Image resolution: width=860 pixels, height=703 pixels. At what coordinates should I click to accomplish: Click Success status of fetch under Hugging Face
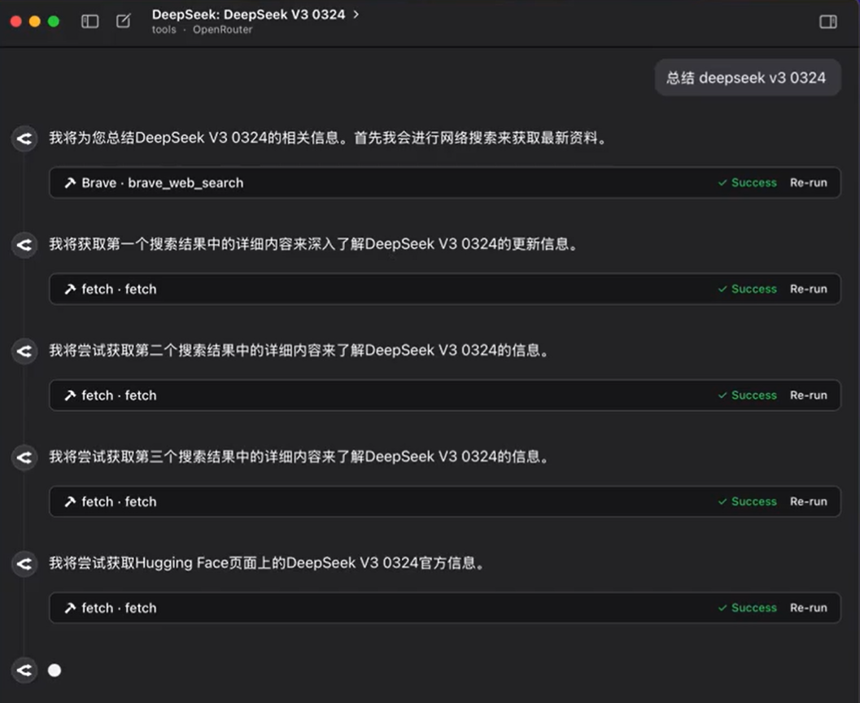point(747,608)
